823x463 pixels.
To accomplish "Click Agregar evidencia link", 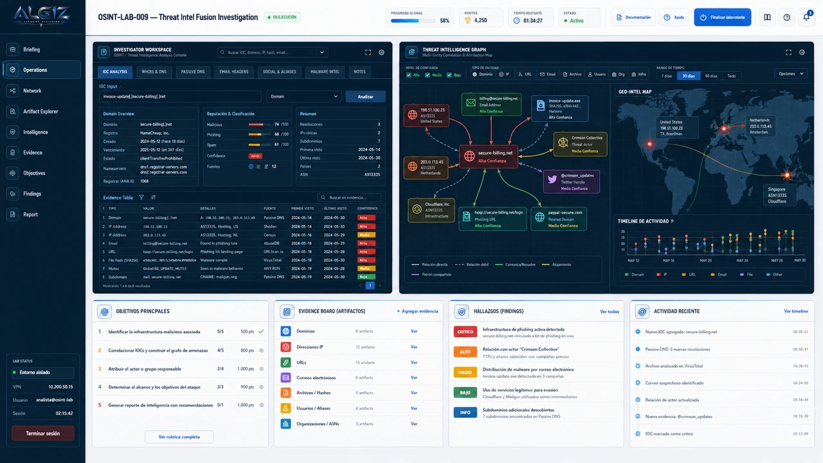I will click(x=417, y=311).
